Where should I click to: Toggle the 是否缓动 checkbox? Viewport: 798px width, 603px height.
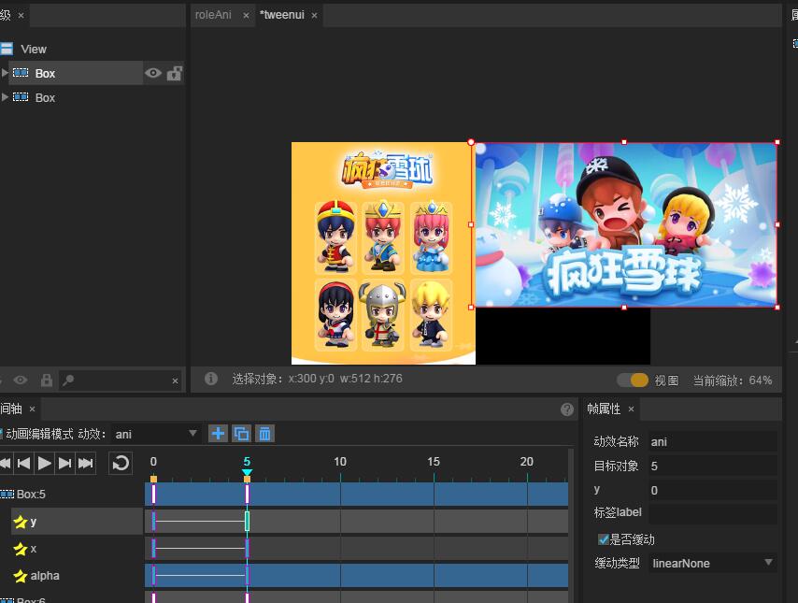604,539
